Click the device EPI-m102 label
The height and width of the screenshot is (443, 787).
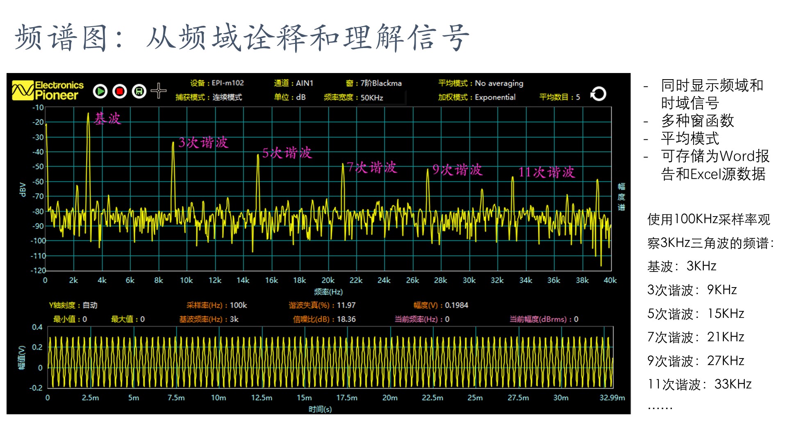(227, 83)
